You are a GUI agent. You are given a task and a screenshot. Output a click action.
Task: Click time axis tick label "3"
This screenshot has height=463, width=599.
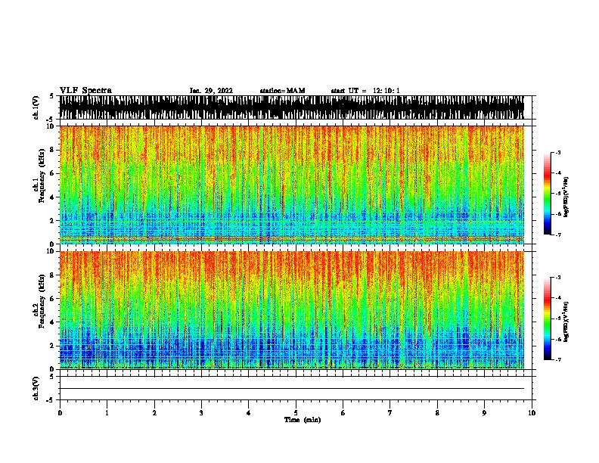(201, 413)
